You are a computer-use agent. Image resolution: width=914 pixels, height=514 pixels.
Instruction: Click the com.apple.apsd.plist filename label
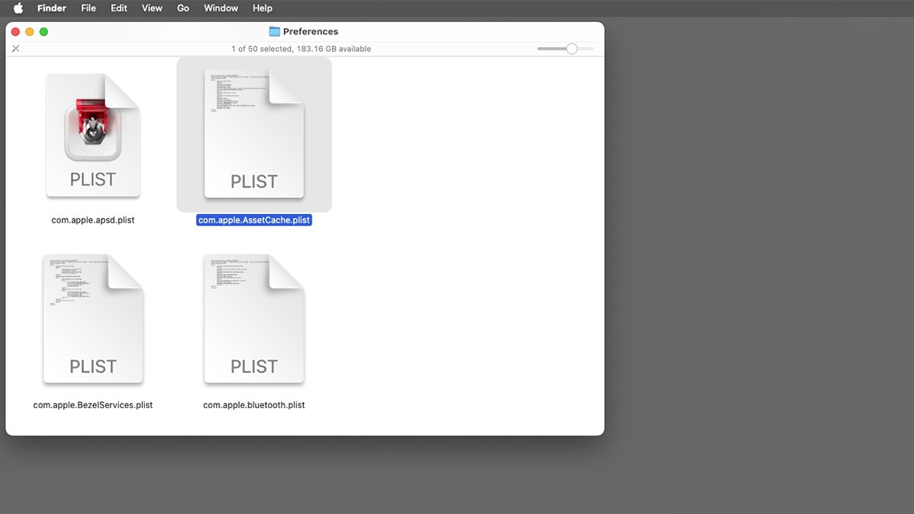pos(93,220)
